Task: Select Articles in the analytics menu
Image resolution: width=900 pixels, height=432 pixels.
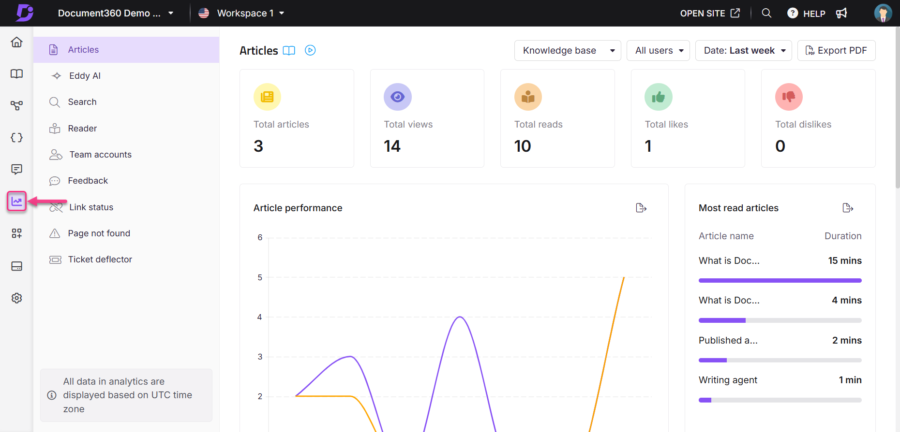Action: [x=126, y=50]
